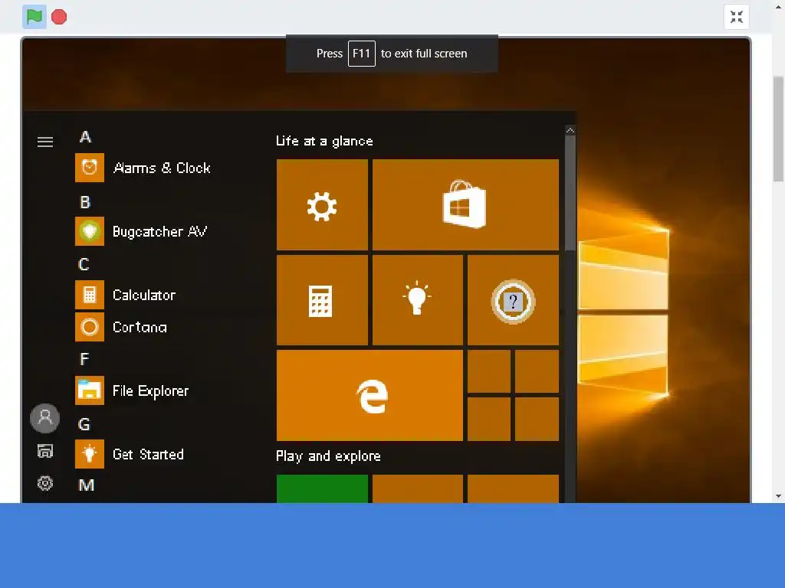The width and height of the screenshot is (785, 588).
Task: Open the Calculator icon in app list
Action: (x=90, y=295)
